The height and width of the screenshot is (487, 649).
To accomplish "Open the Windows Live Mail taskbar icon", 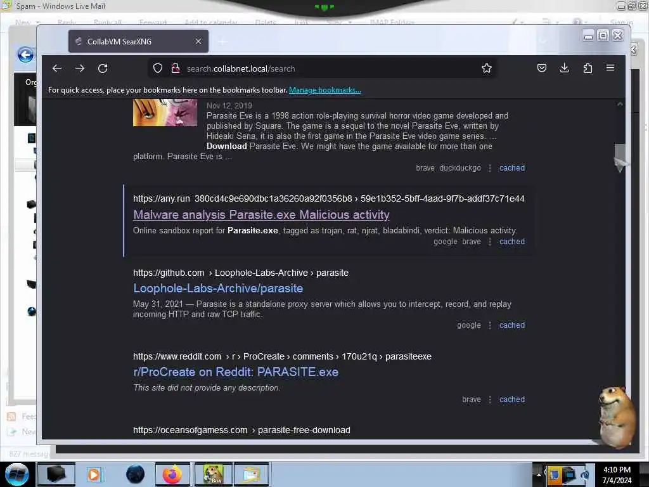I will click(x=252, y=474).
